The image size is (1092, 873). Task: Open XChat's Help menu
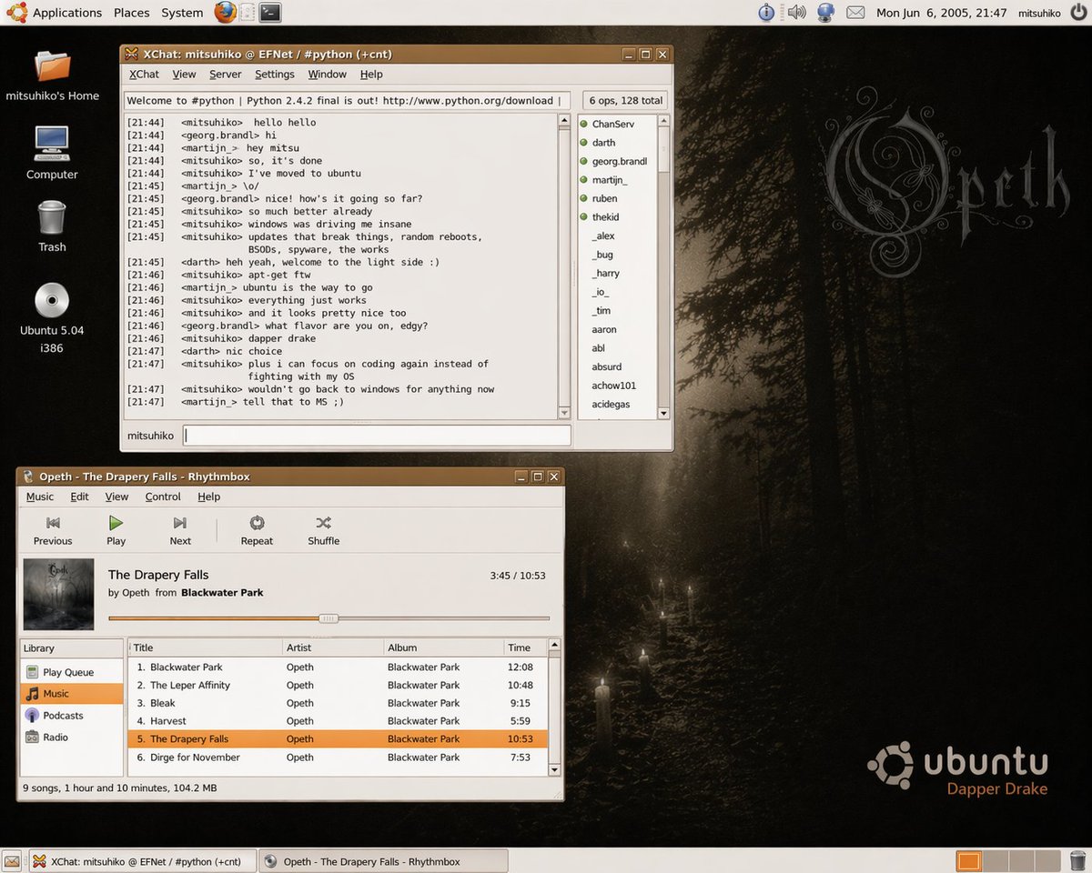pyautogui.click(x=371, y=75)
